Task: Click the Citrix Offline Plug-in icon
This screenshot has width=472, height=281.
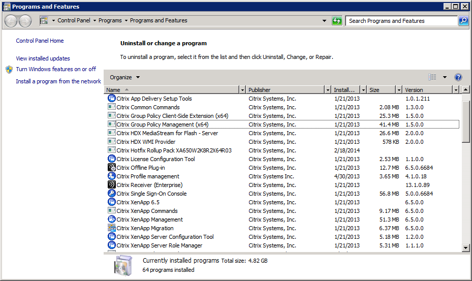Action: [x=112, y=168]
